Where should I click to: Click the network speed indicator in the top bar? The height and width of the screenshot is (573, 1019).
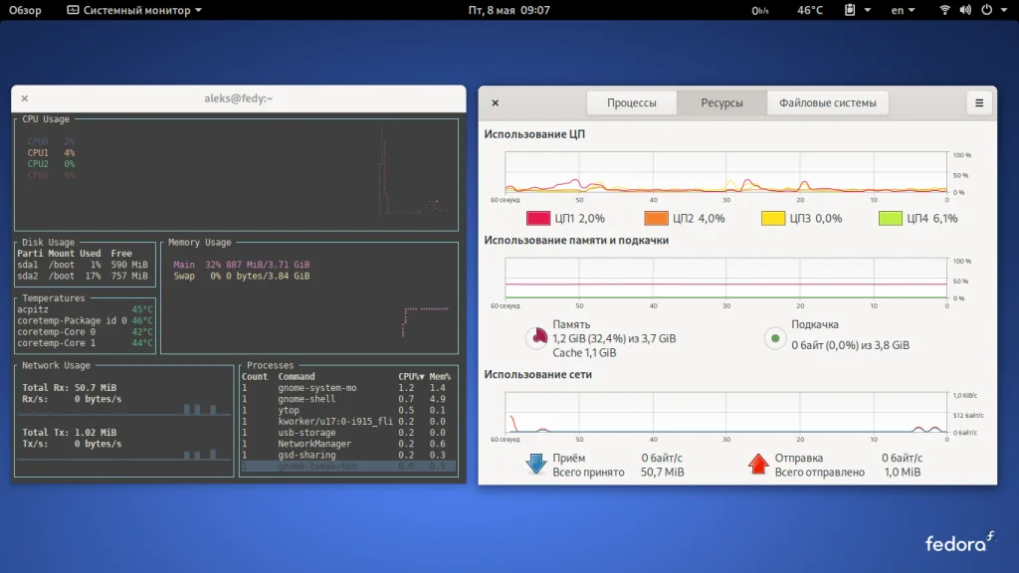click(760, 10)
